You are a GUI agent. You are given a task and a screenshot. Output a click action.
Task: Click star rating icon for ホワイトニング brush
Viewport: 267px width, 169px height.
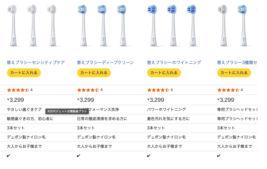point(158,90)
